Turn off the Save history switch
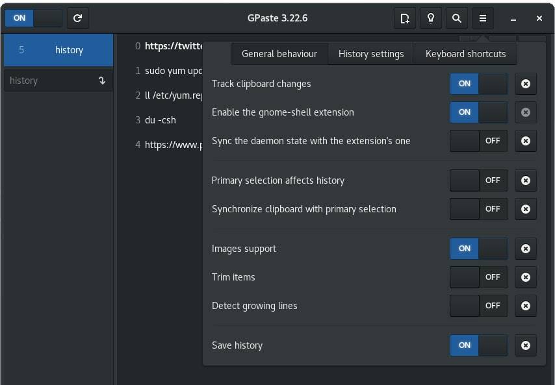The width and height of the screenshot is (555, 385). point(479,345)
